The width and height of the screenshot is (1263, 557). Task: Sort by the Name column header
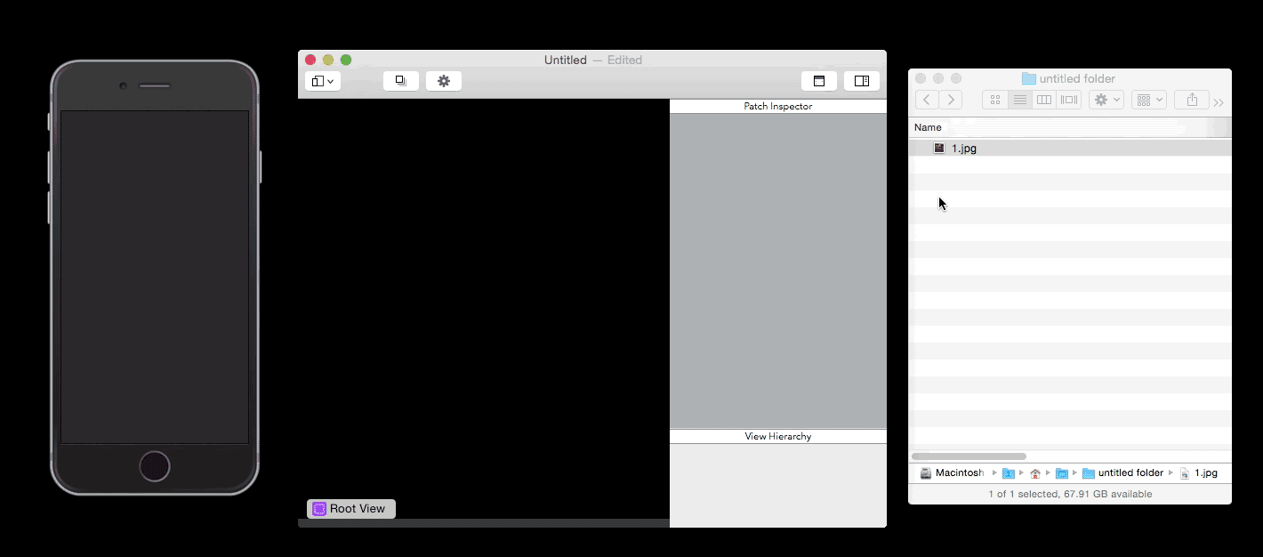1070,127
